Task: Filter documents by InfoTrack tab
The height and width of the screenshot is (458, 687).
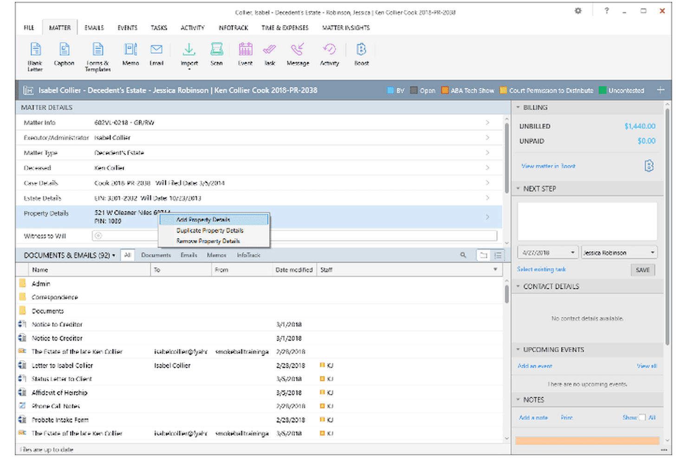Action: click(248, 255)
